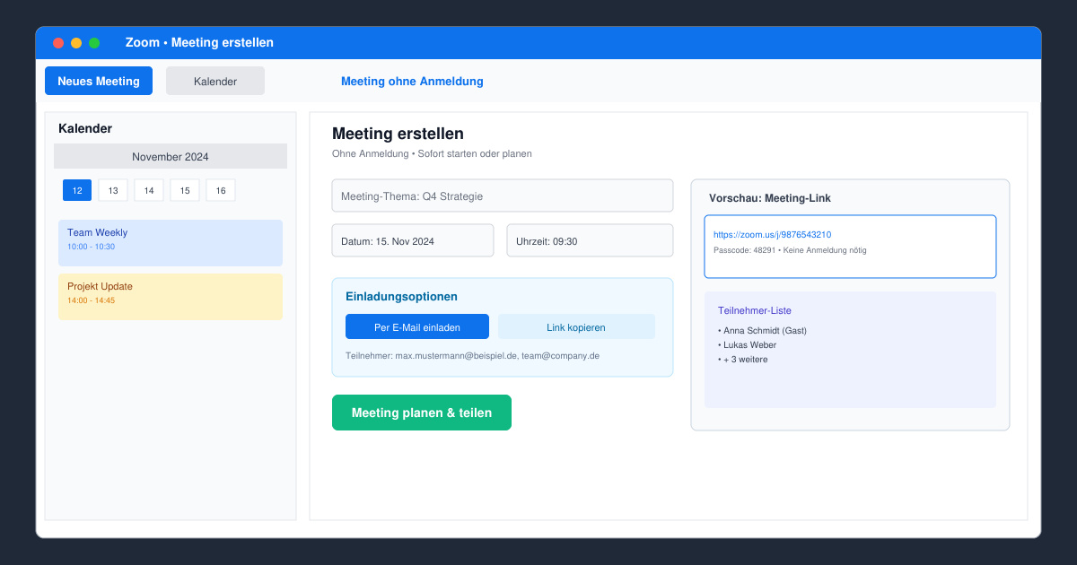Click the Einladungsoptionen heading

tap(401, 296)
